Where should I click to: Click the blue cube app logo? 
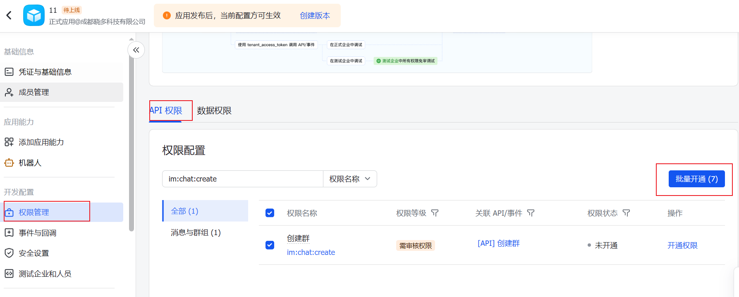(x=34, y=16)
